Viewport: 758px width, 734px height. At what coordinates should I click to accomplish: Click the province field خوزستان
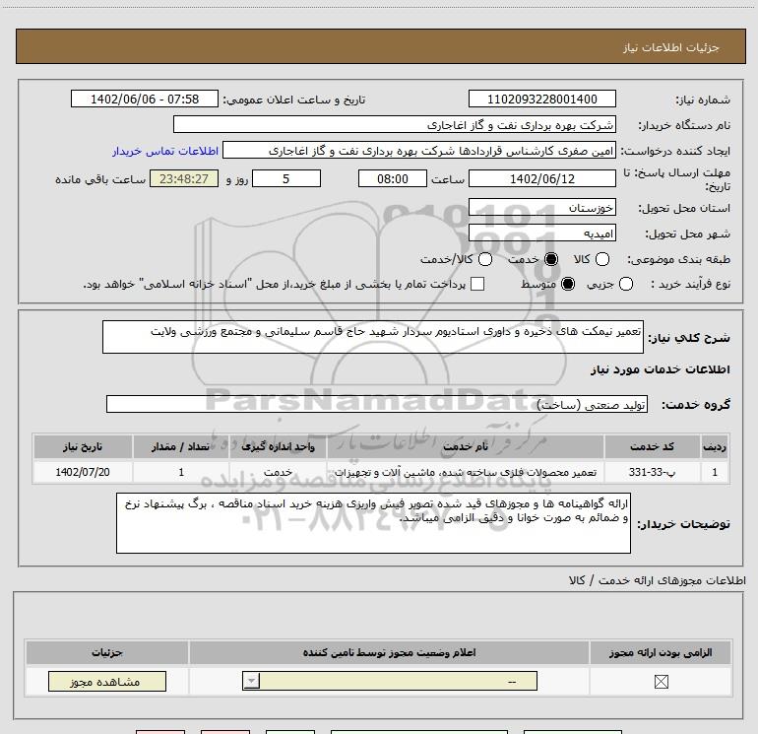[541, 208]
